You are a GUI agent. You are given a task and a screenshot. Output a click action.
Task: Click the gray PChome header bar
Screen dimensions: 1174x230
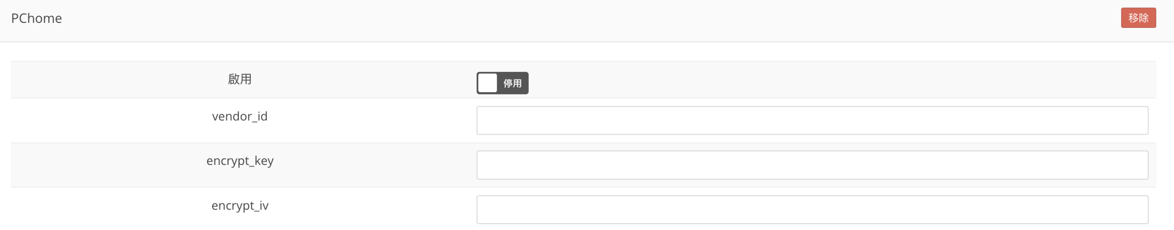[x=550, y=21]
